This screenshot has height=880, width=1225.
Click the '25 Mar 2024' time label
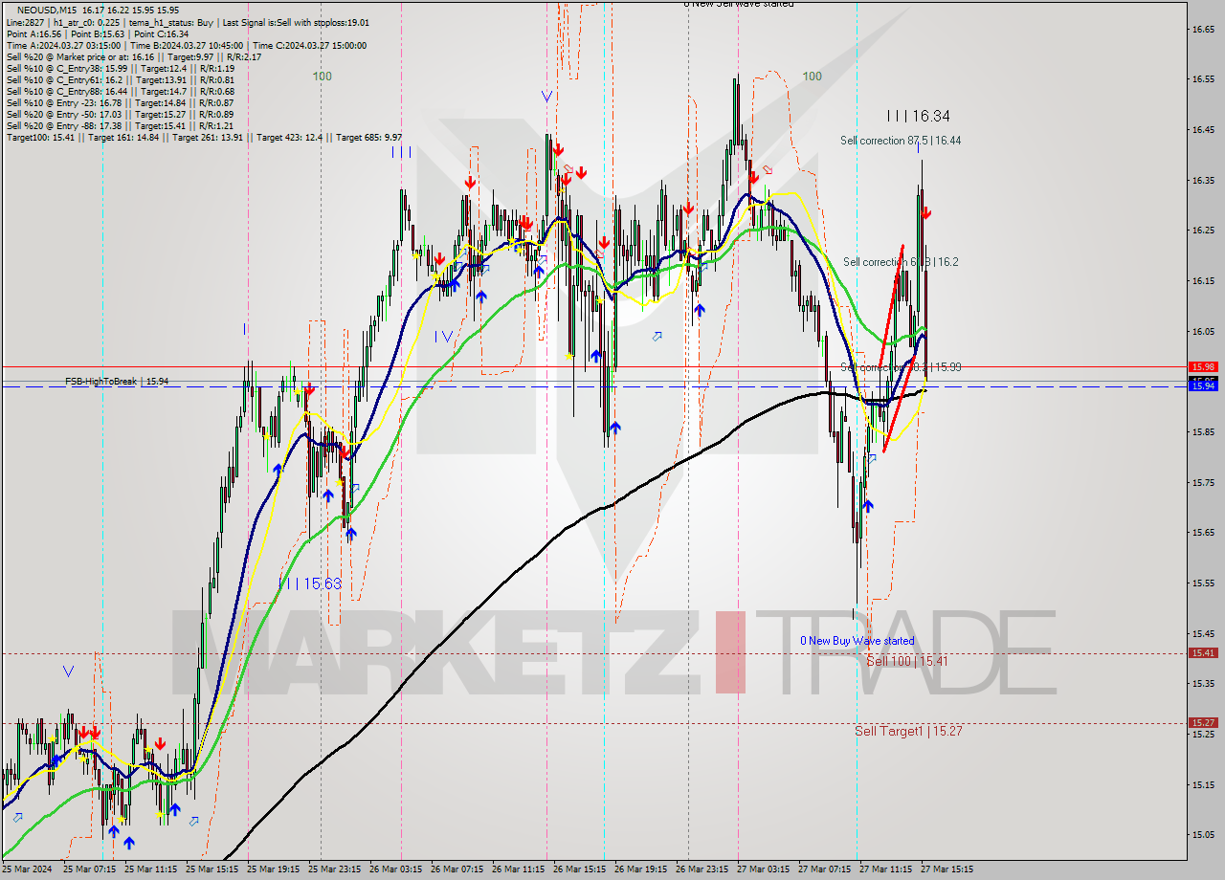click(28, 869)
